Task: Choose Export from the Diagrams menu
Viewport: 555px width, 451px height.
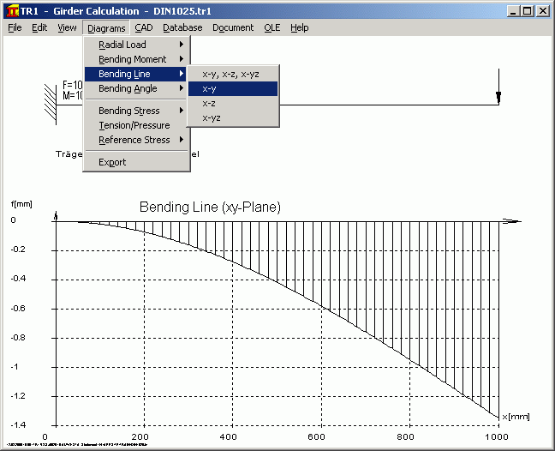Action: (112, 162)
